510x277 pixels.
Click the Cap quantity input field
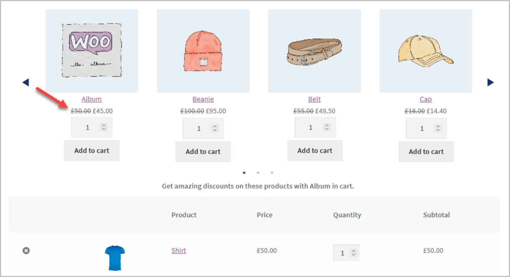[x=422, y=129]
